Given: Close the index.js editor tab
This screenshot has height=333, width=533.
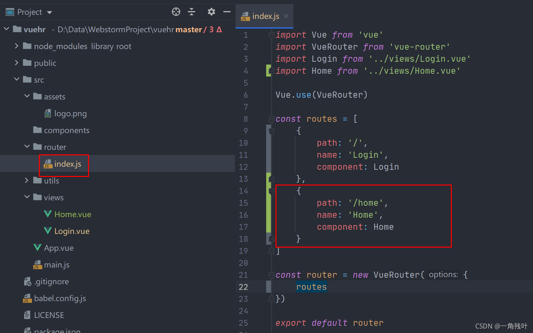Looking at the screenshot, I should pos(286,16).
